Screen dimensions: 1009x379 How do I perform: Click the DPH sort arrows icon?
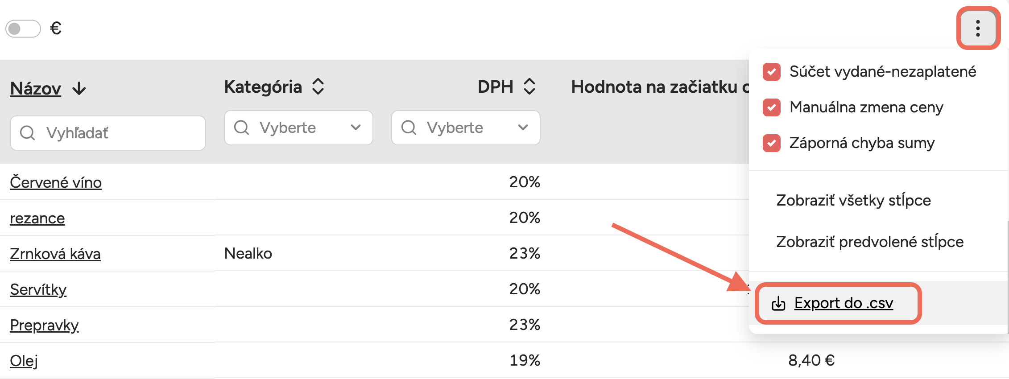point(529,87)
